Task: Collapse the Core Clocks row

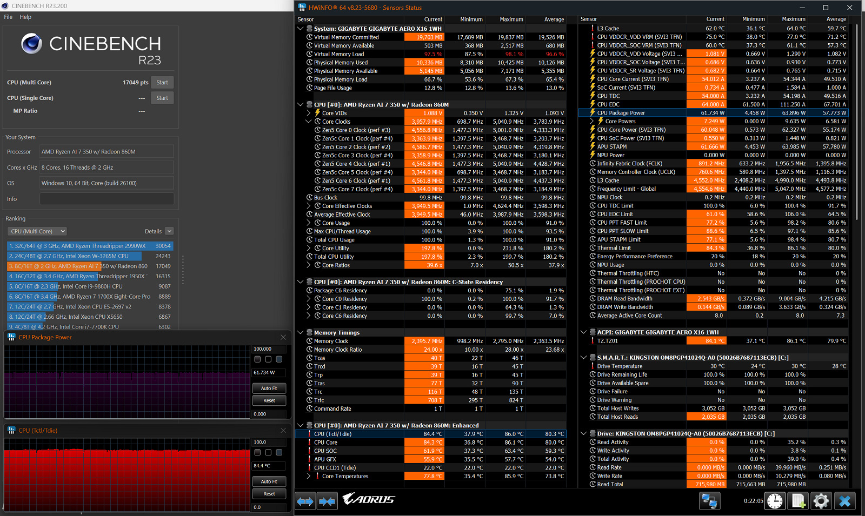Action: [x=309, y=122]
